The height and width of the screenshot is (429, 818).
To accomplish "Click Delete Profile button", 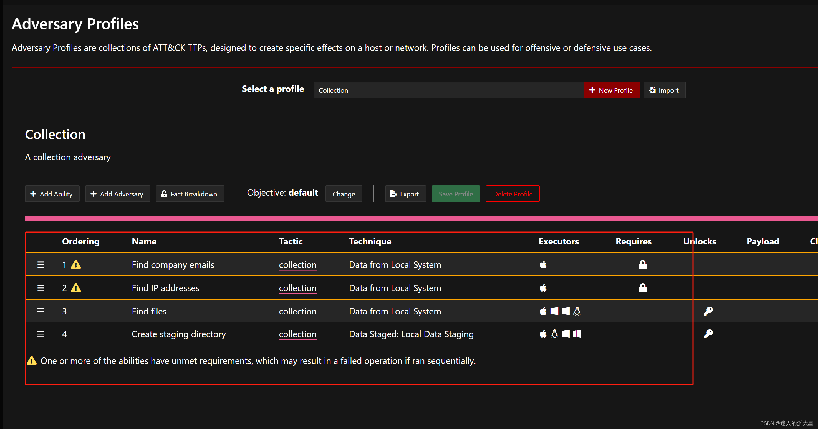I will pos(512,194).
